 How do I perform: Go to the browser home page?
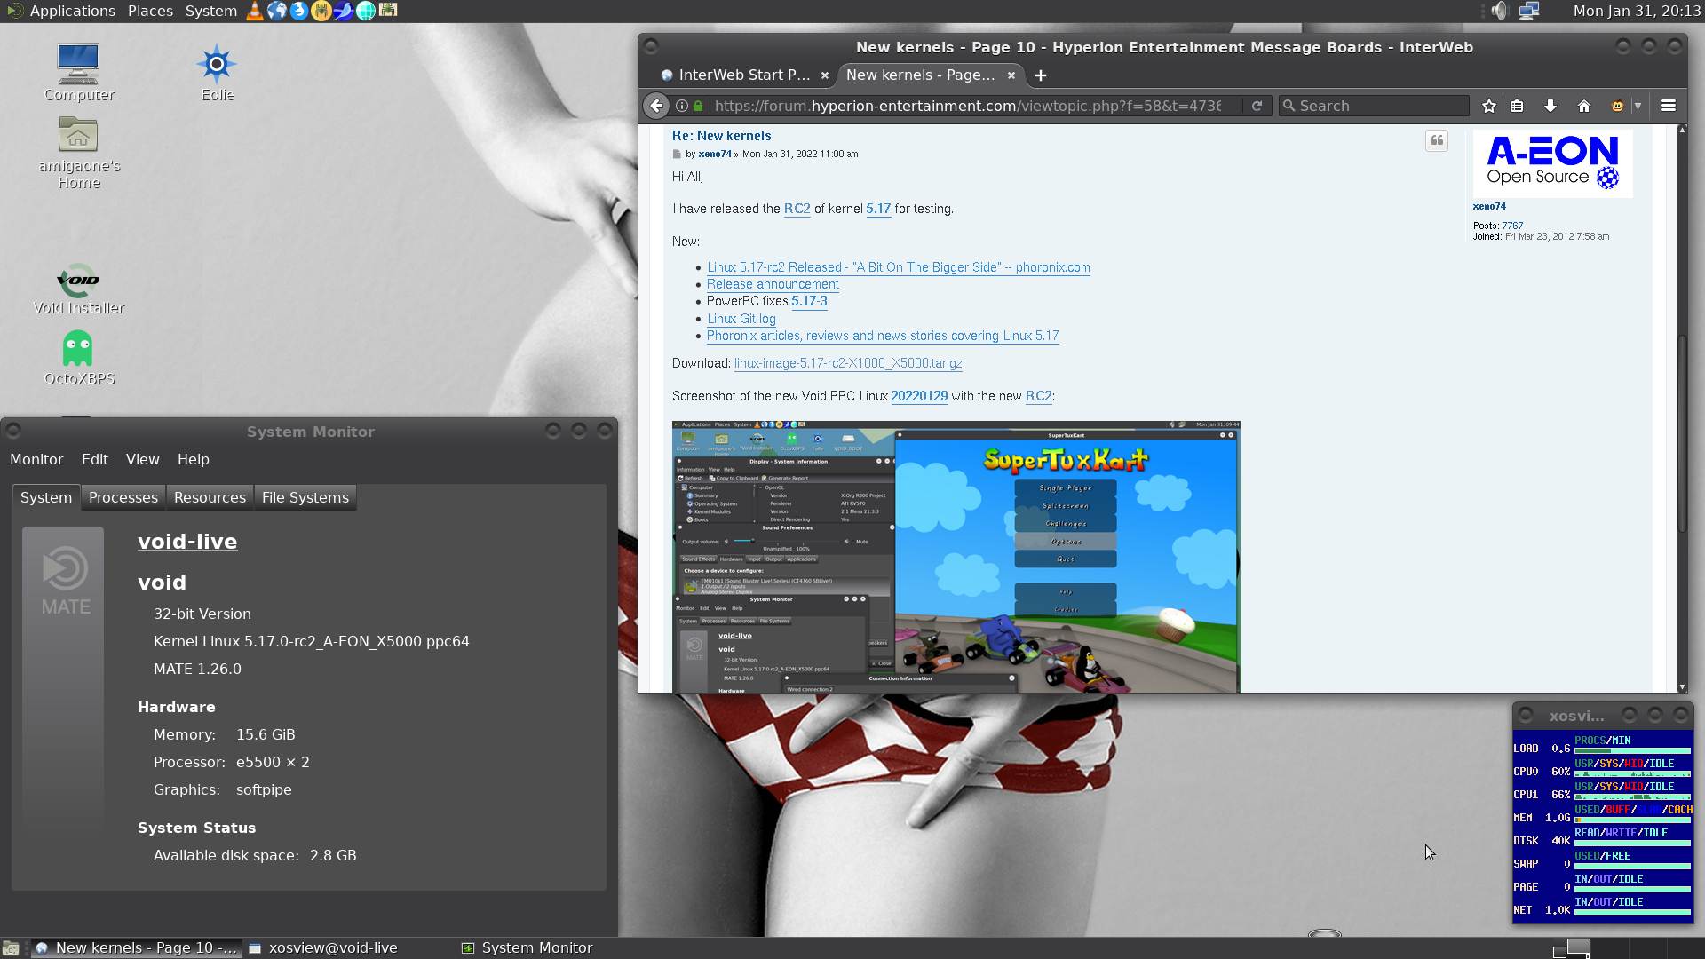pyautogui.click(x=1583, y=106)
